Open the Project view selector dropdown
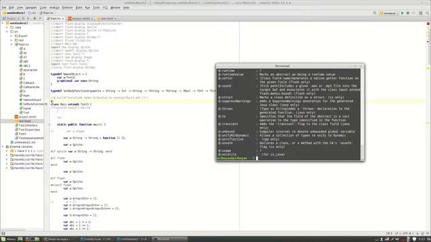 coord(11,18)
